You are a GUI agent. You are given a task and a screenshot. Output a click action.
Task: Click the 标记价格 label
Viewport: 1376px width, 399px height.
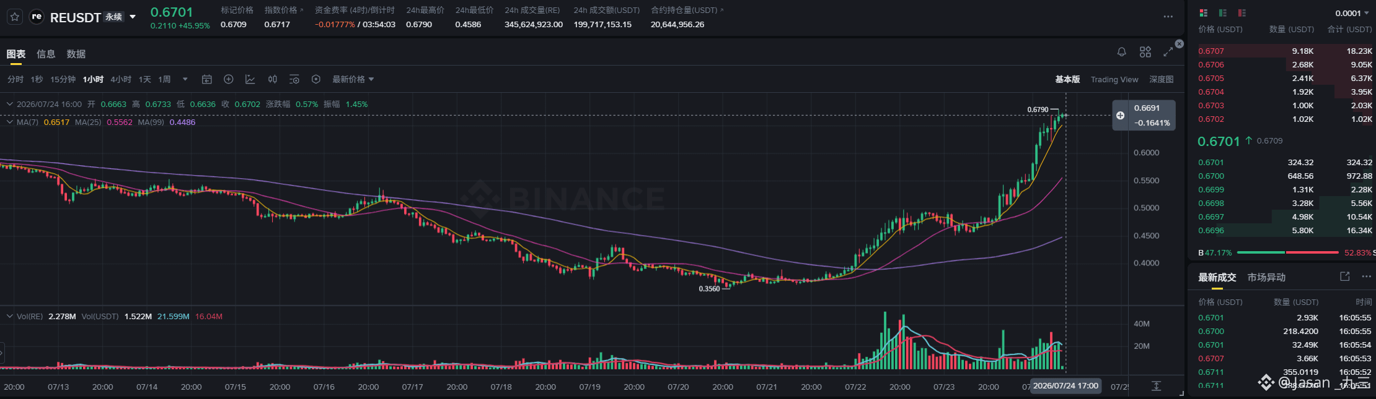[237, 10]
